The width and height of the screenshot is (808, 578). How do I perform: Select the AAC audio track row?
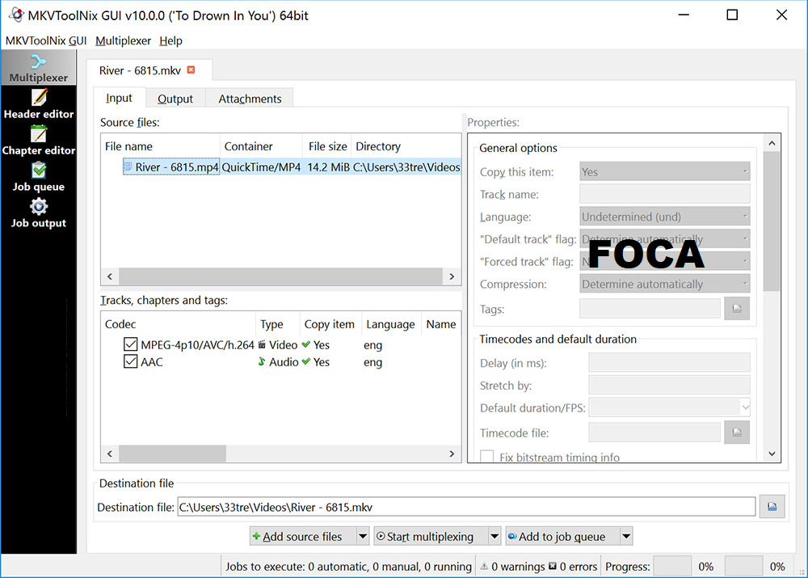pyautogui.click(x=281, y=361)
